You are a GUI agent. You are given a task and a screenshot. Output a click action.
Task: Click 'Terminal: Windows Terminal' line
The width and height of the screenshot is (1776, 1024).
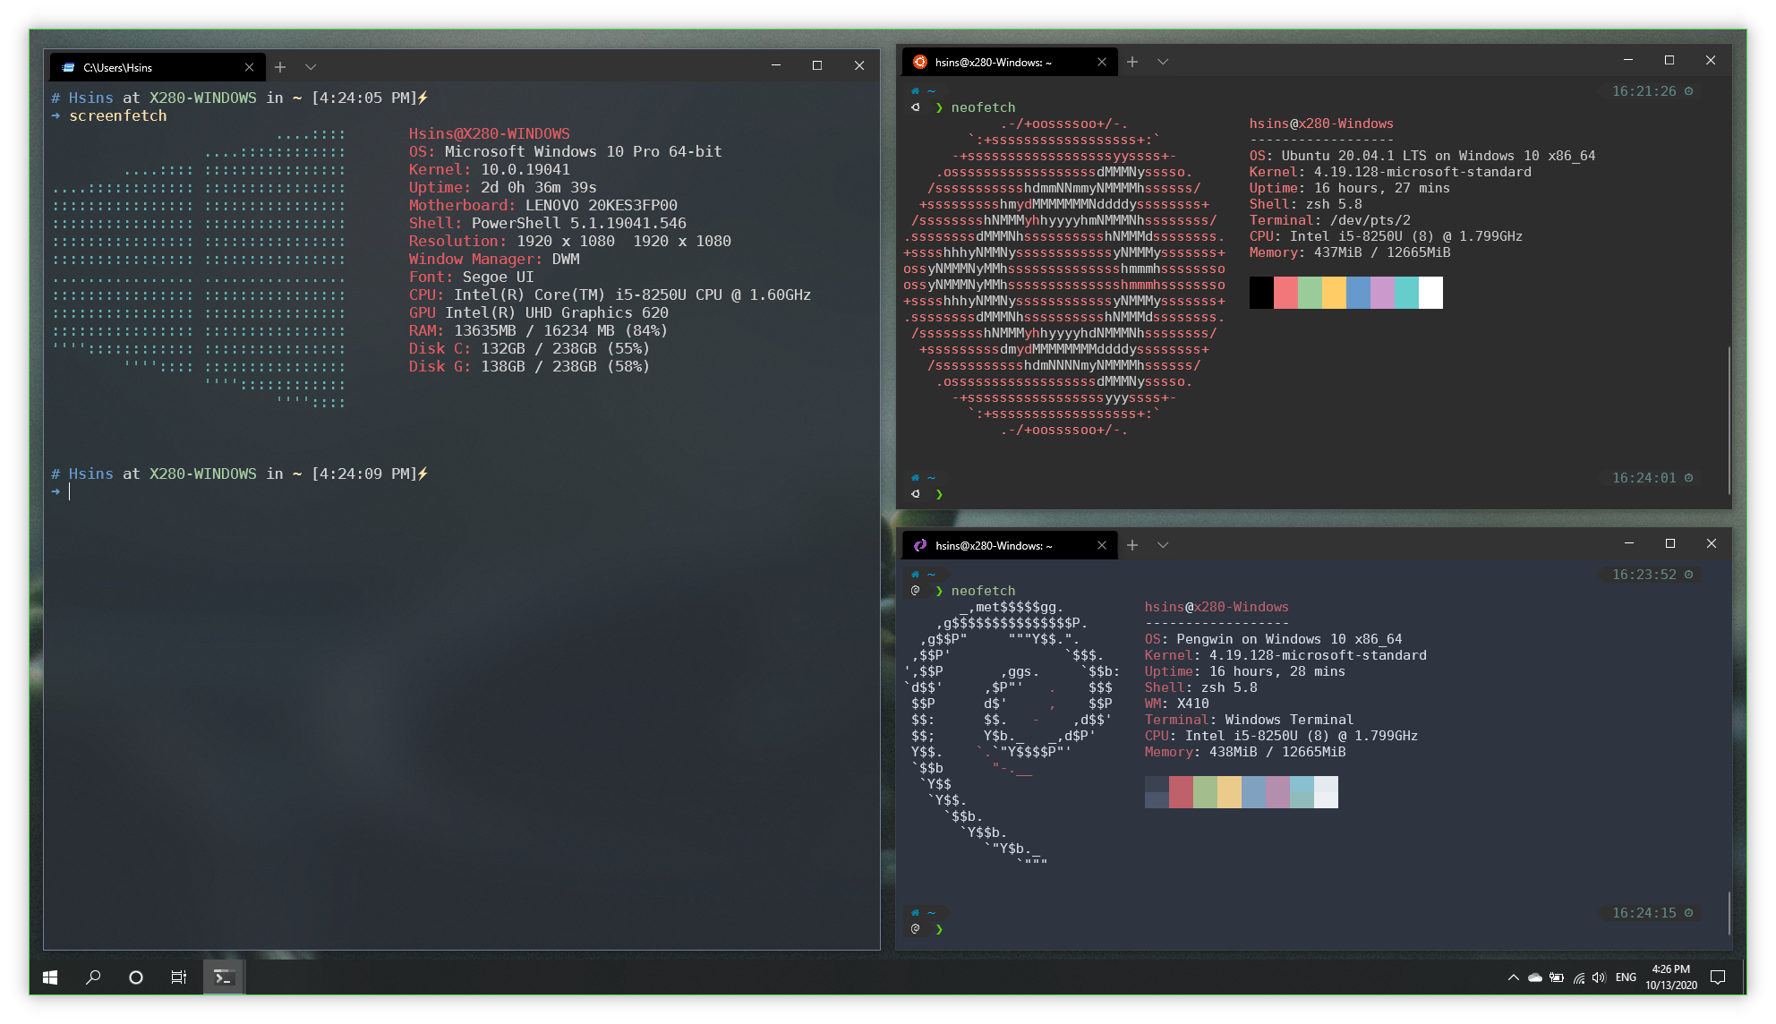(1249, 720)
